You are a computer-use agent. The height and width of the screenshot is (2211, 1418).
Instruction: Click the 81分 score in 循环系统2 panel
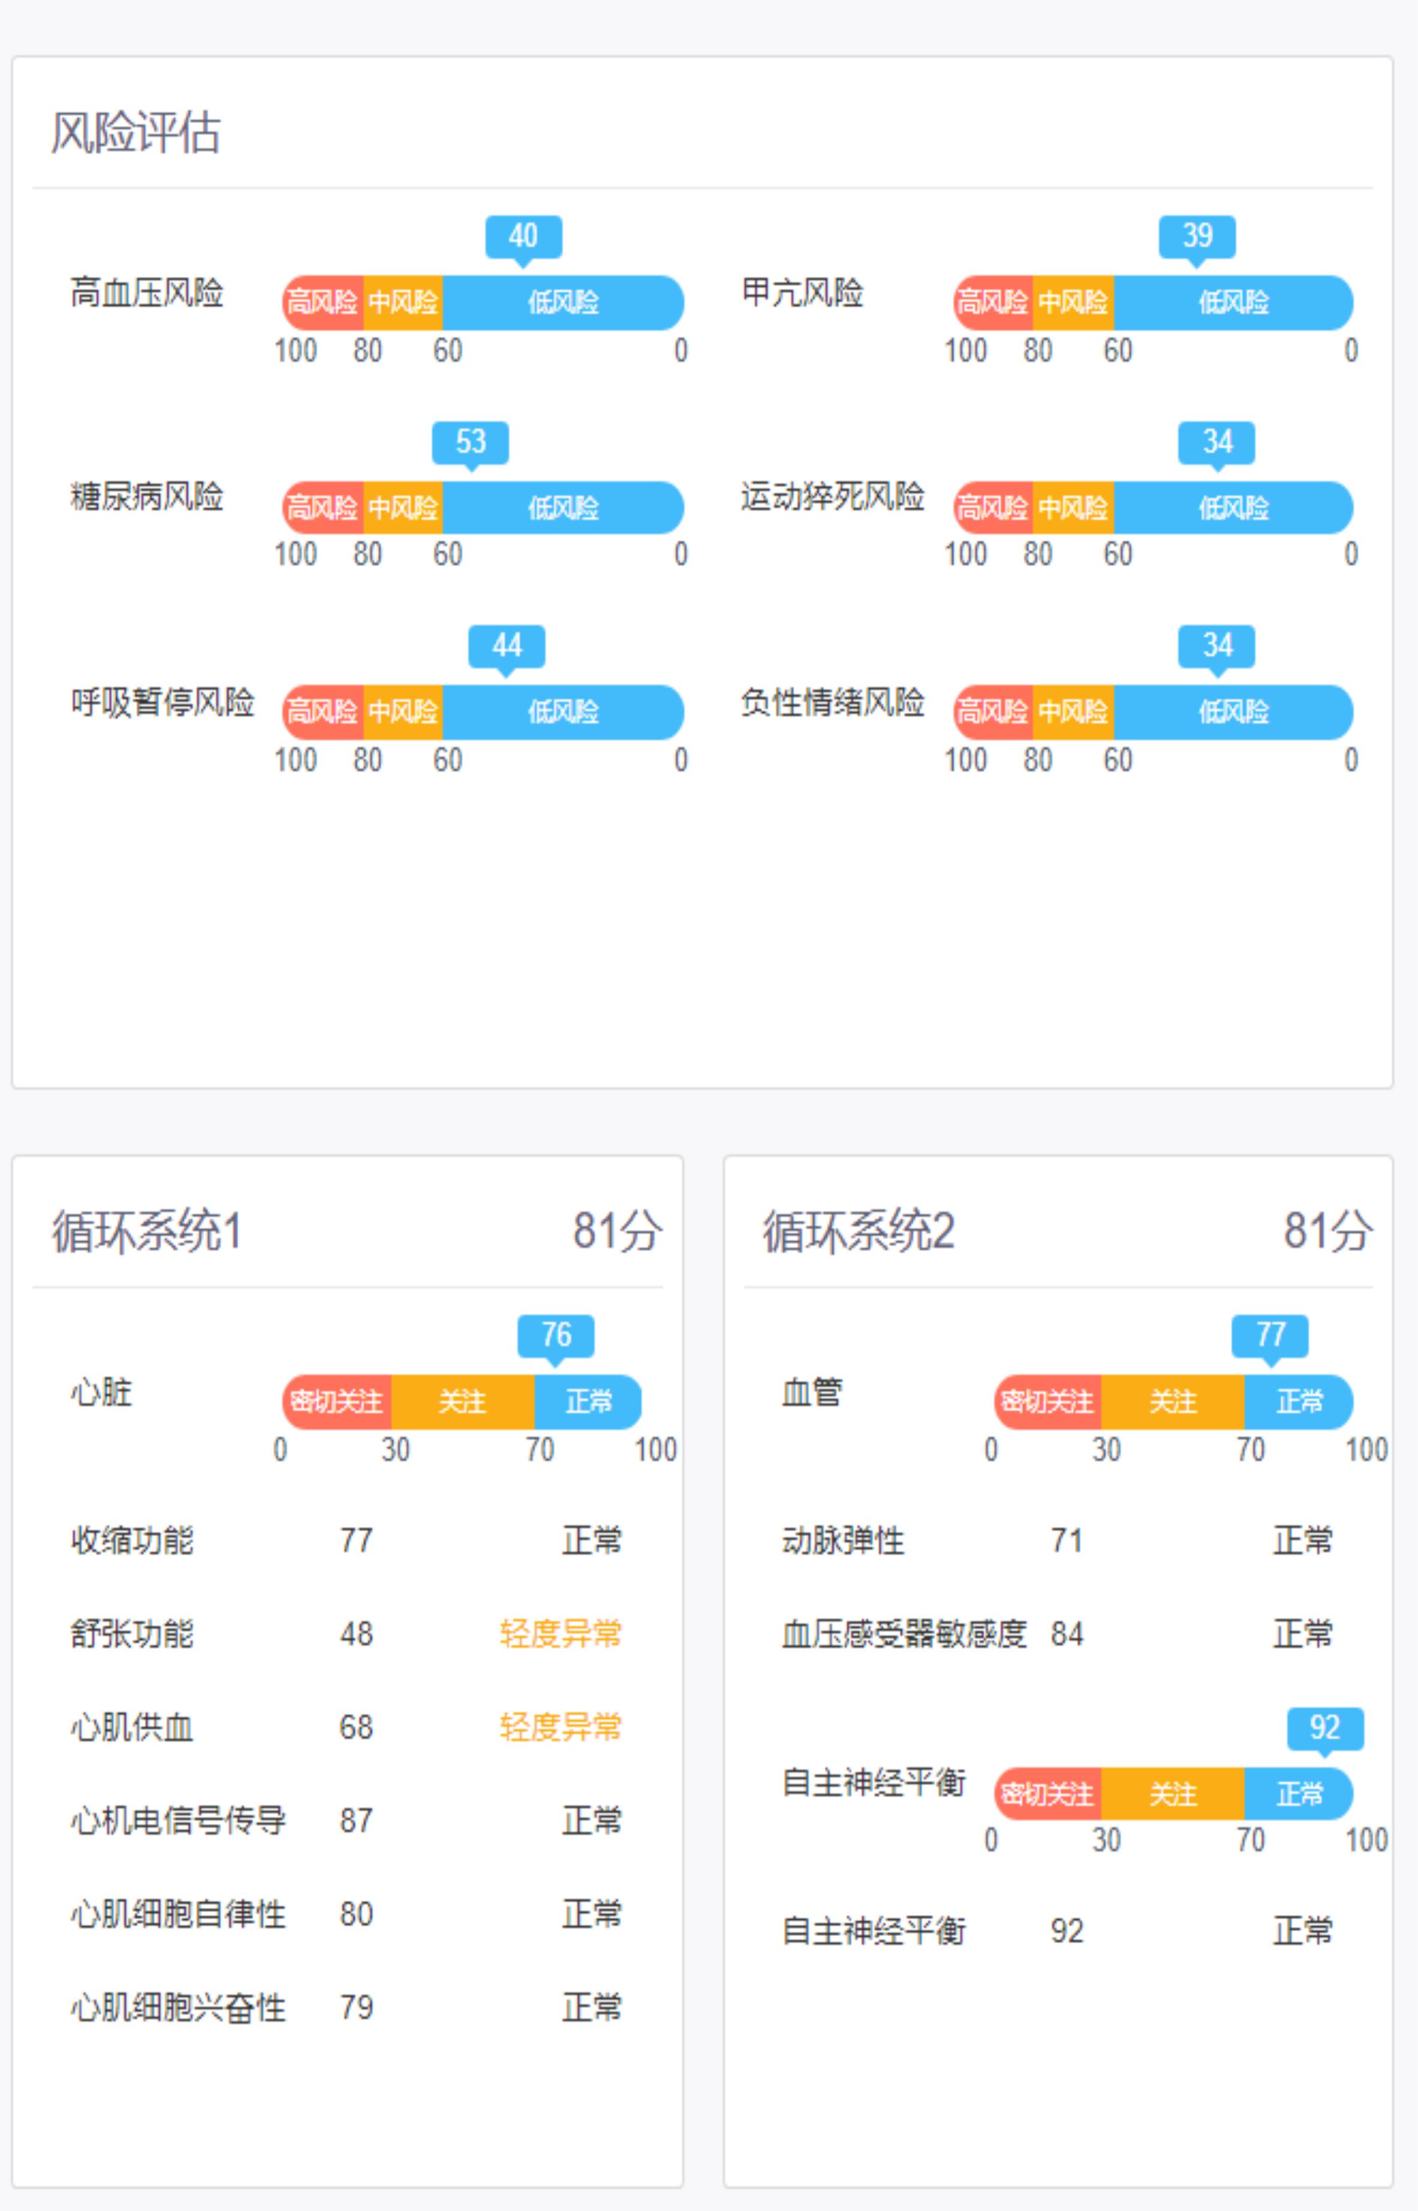(x=1327, y=1232)
